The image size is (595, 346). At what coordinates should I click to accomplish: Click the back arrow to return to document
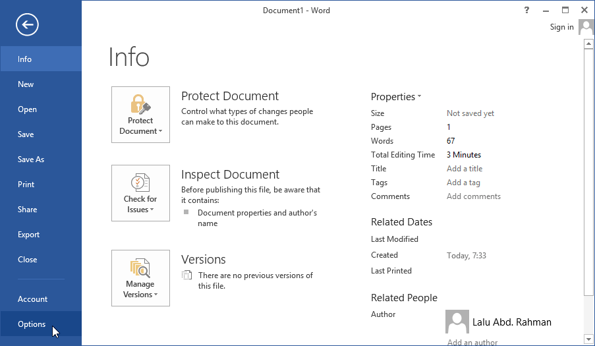27,24
